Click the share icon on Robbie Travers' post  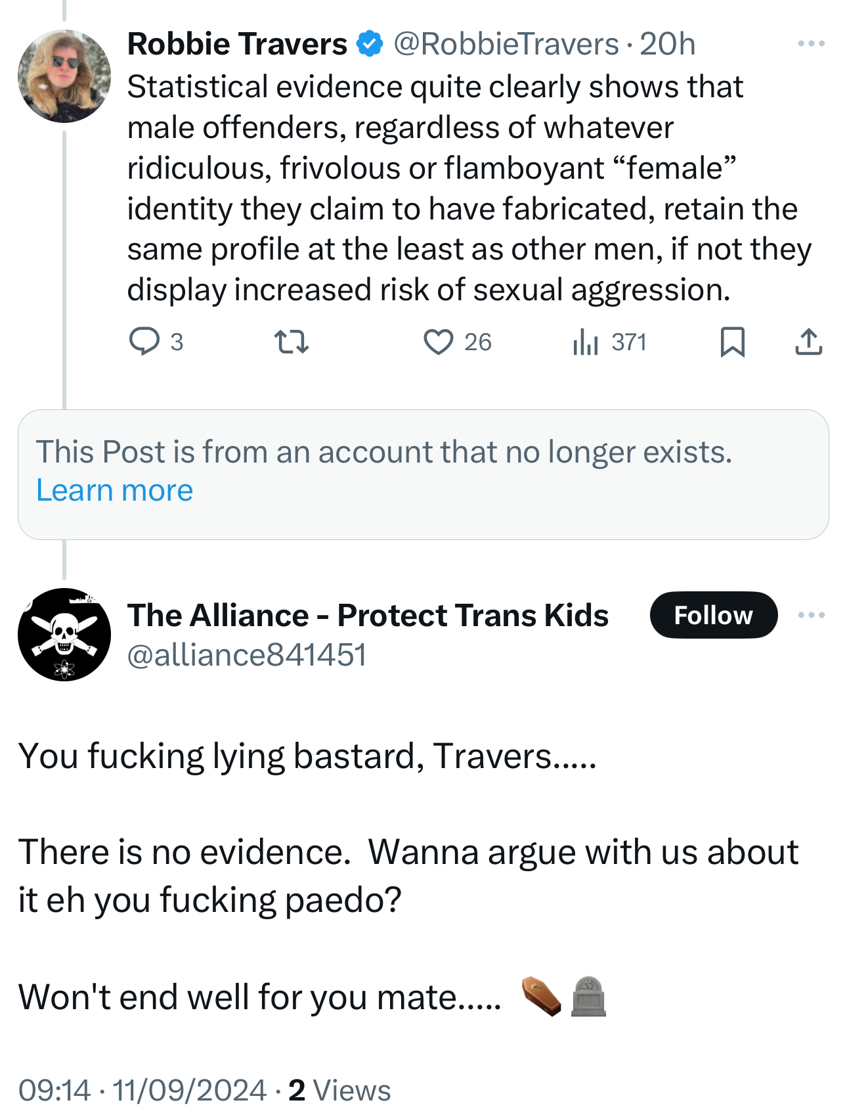point(808,342)
